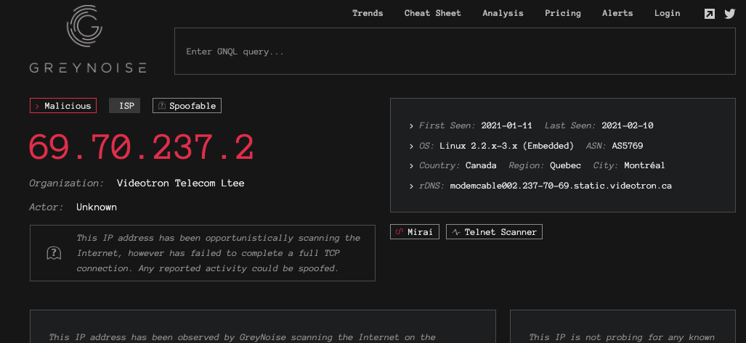
Task: Open the Trends page
Action: click(x=368, y=13)
